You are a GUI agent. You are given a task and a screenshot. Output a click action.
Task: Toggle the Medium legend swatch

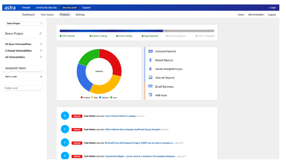point(100,97)
